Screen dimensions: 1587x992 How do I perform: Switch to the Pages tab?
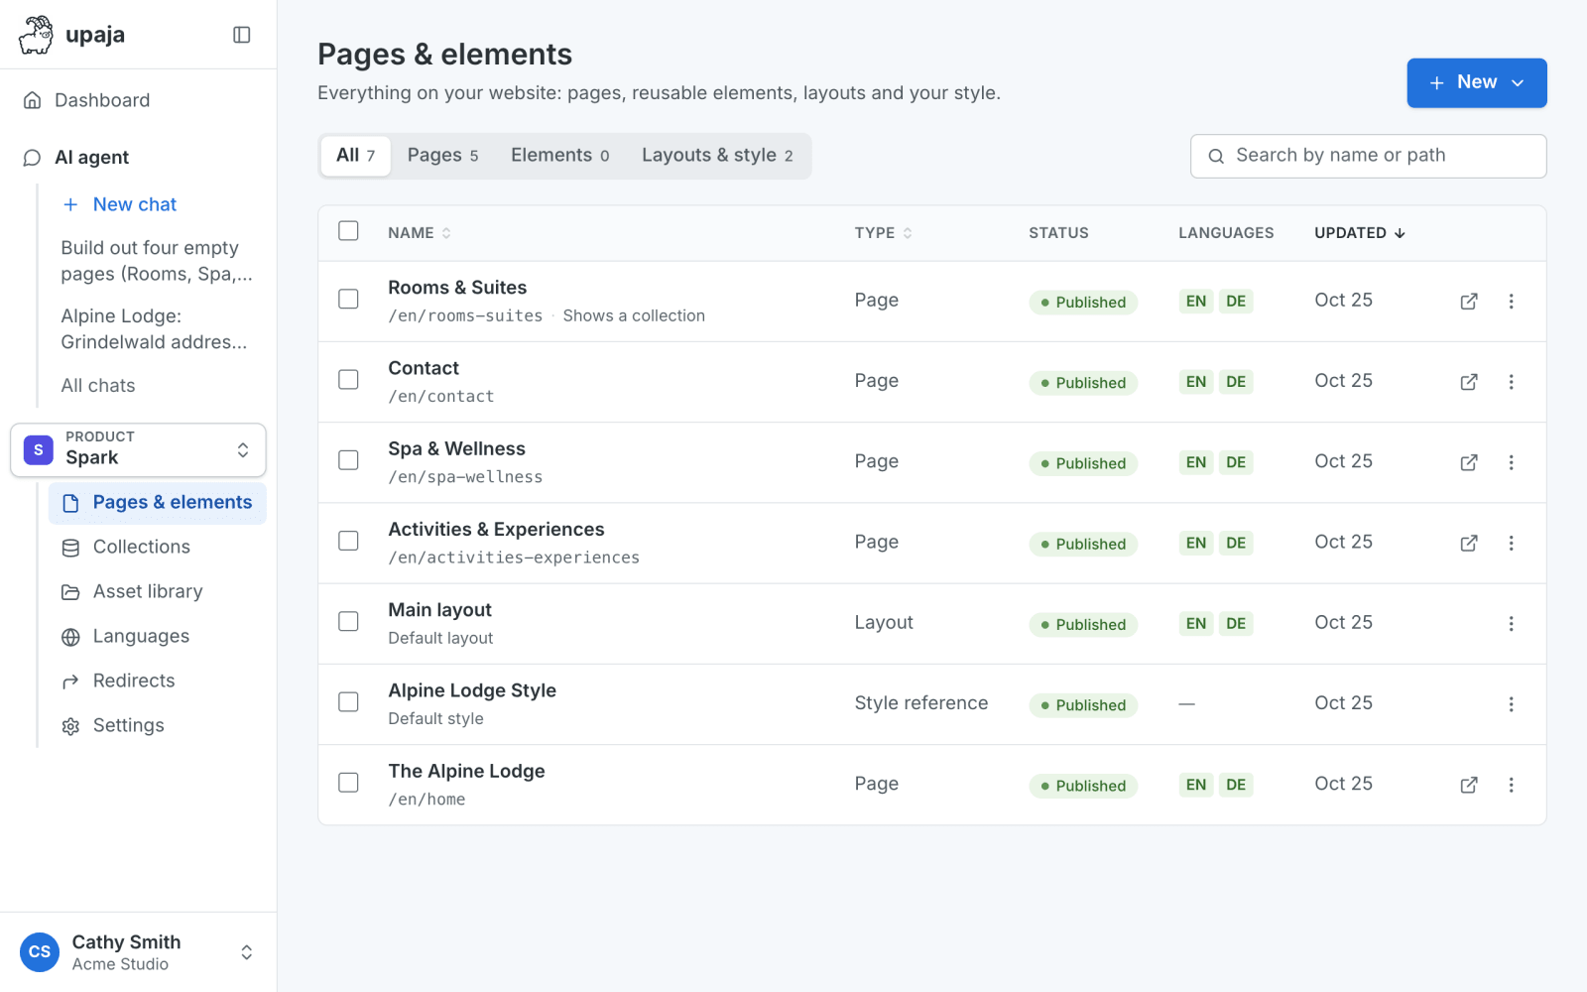442,156
